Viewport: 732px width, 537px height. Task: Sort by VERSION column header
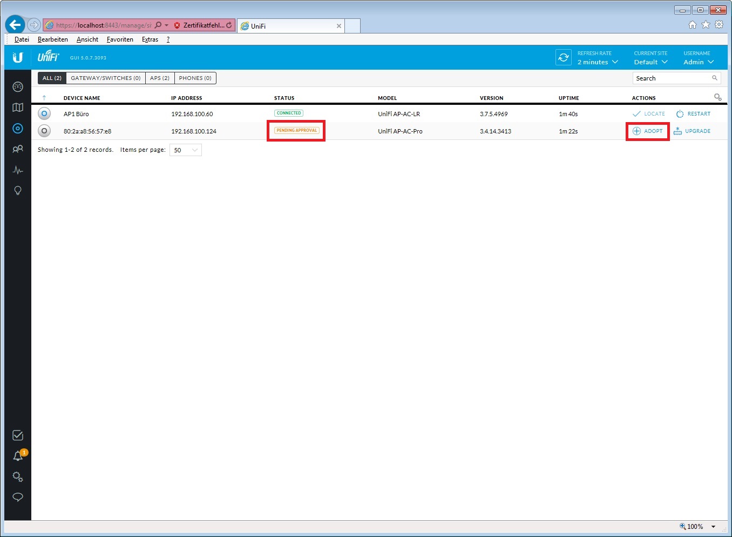tap(492, 98)
